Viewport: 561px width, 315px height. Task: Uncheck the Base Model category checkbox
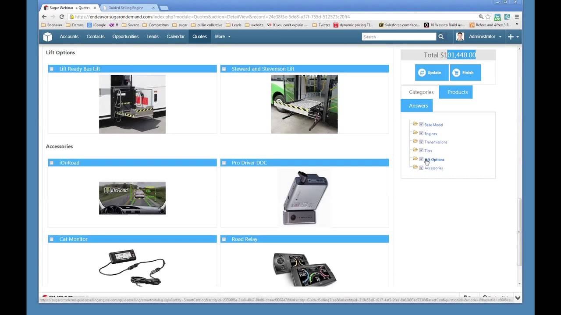(x=421, y=124)
